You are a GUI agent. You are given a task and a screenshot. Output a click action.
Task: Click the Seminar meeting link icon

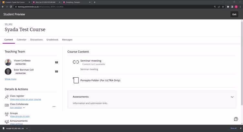[x=76, y=62]
